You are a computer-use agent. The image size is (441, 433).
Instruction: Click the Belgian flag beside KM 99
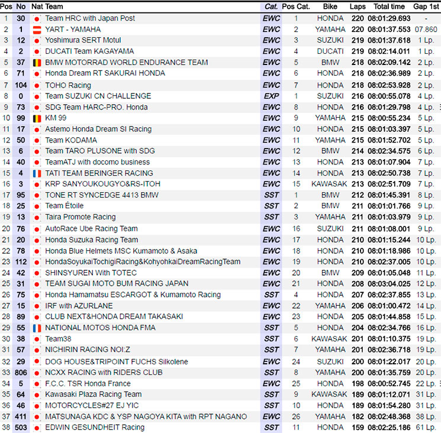(37, 118)
